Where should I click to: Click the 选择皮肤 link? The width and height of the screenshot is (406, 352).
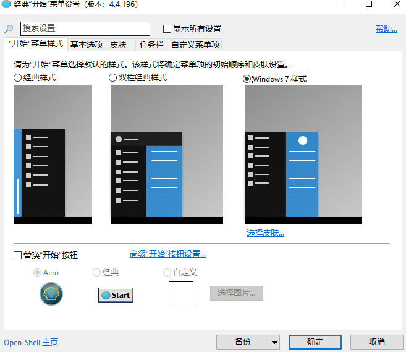(x=265, y=233)
